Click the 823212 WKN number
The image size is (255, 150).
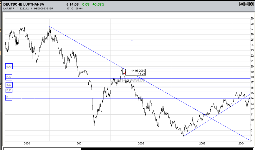coord(24,8)
